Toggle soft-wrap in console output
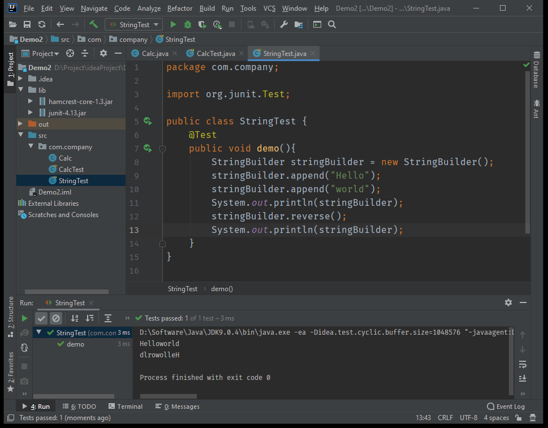The height and width of the screenshot is (428, 548). tap(523, 365)
